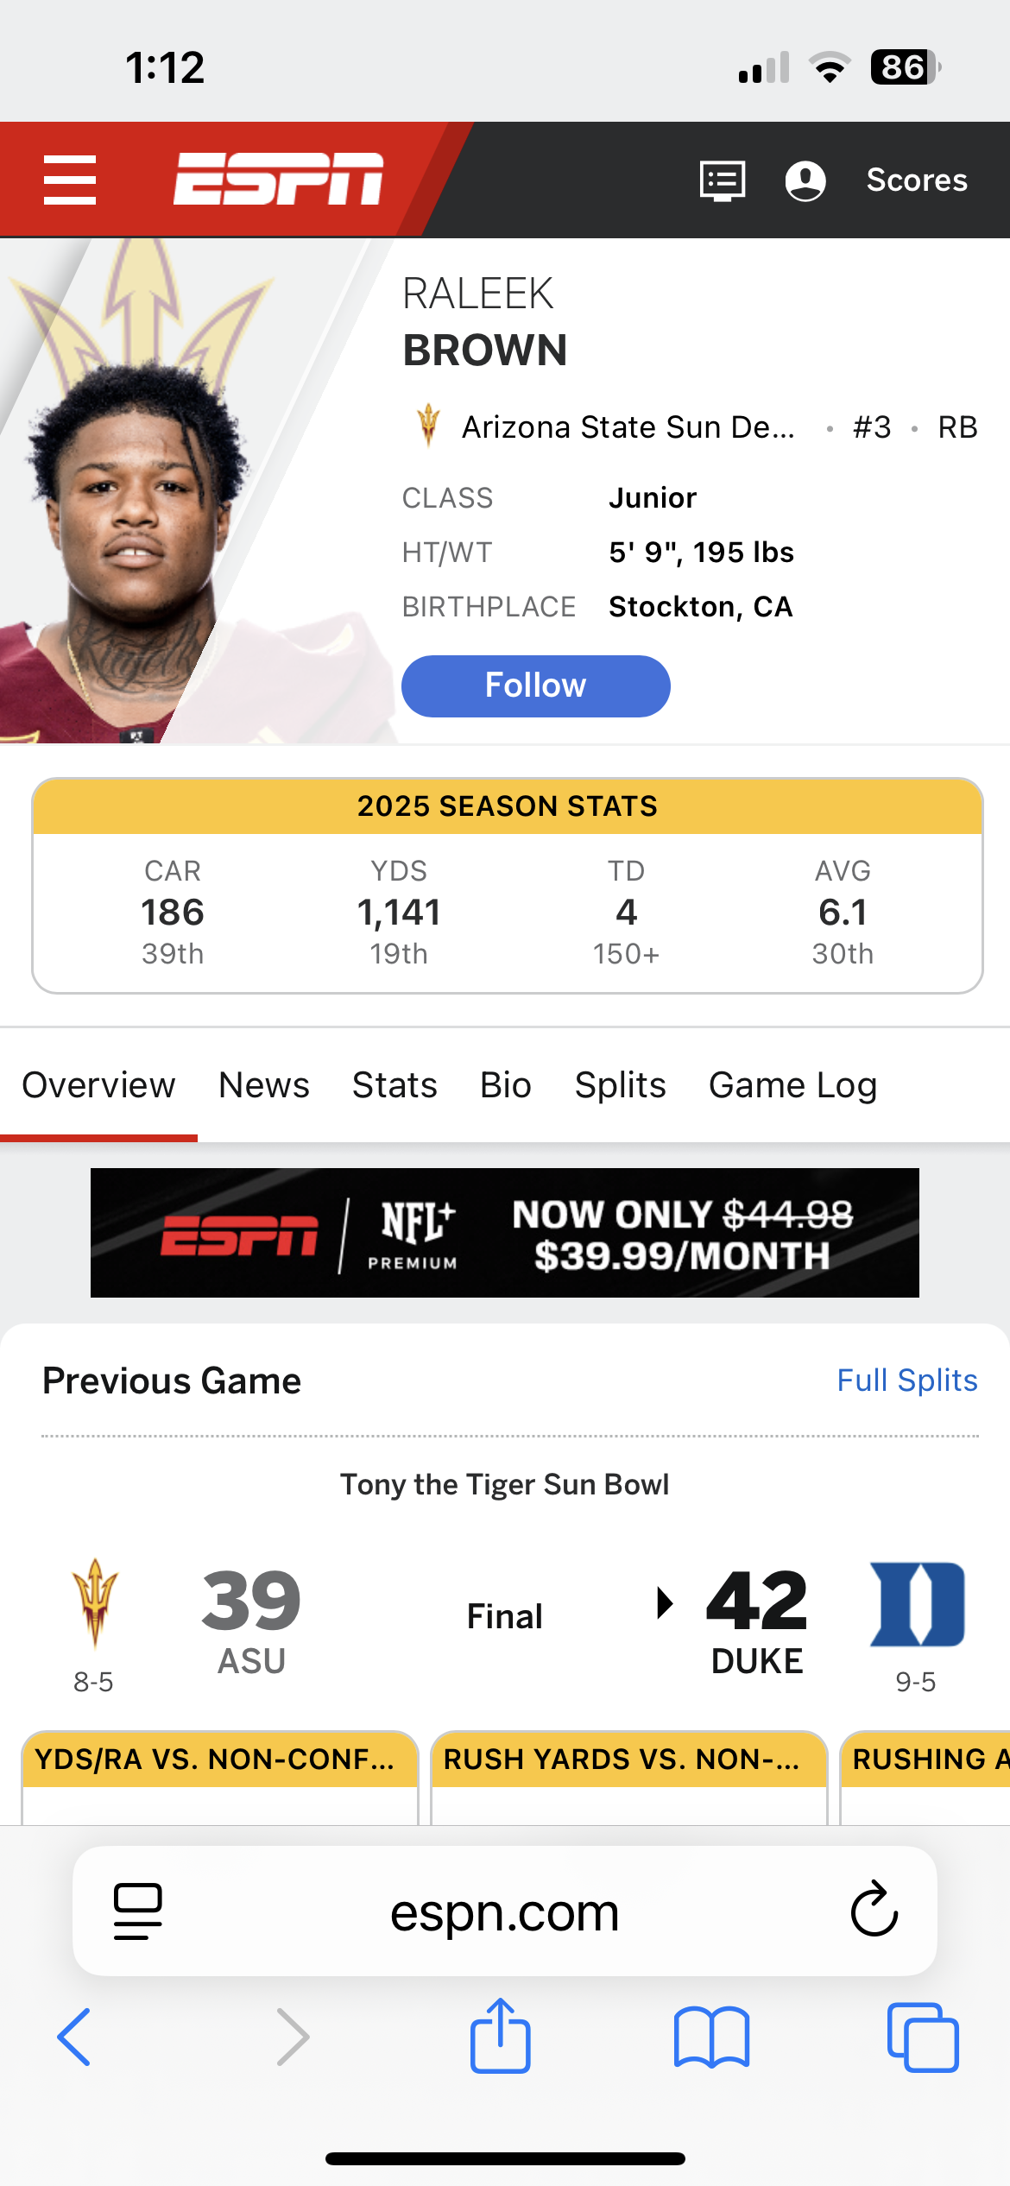
Task: Tap the espn.com address field
Action: 505,1912
